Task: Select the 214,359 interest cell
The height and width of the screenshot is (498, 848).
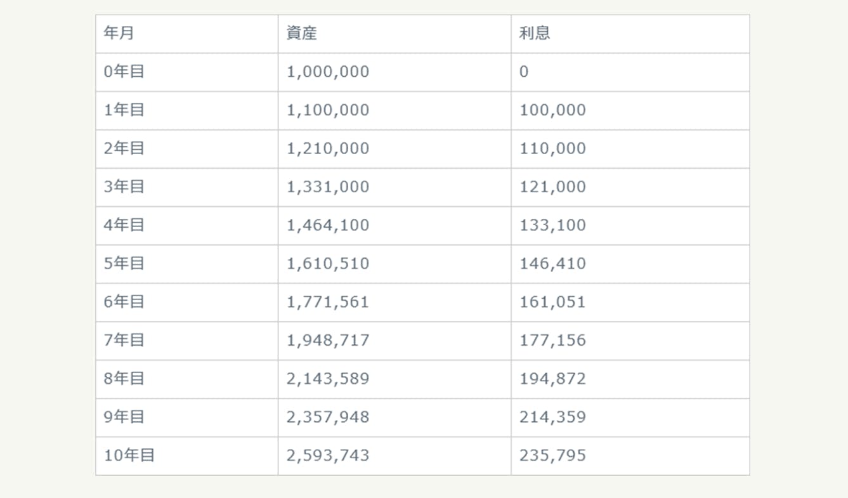Action: click(552, 417)
